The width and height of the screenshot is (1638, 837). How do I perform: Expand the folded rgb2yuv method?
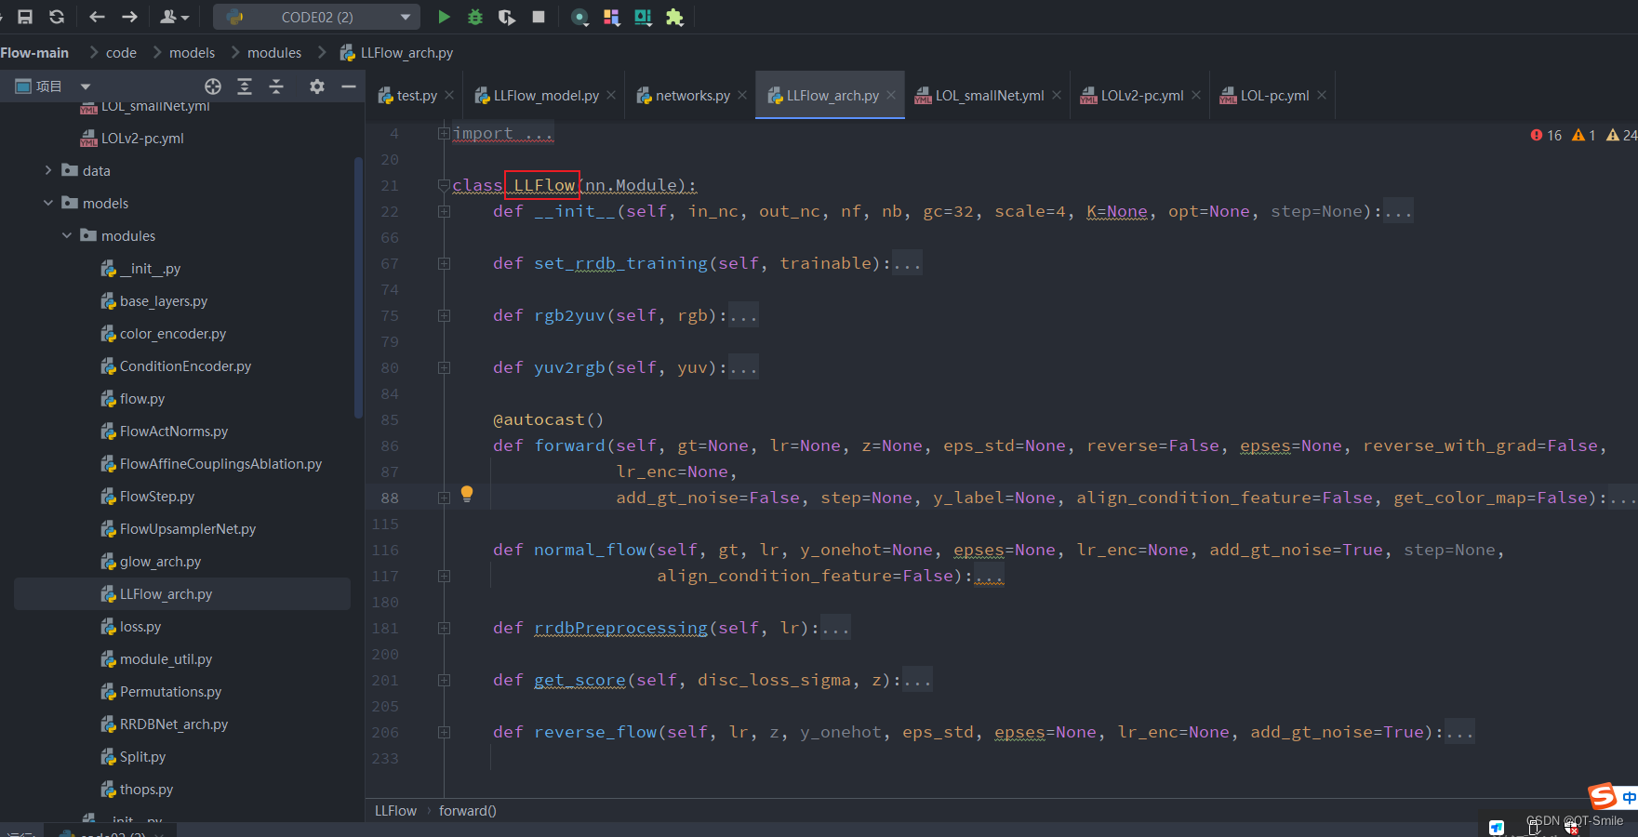(444, 316)
